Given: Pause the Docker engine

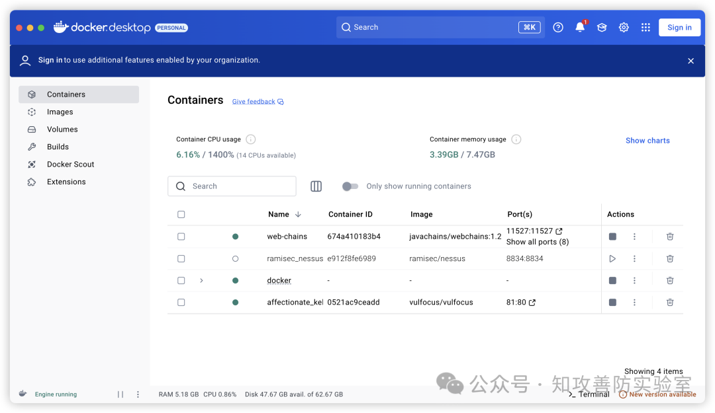Looking at the screenshot, I should pyautogui.click(x=120, y=394).
